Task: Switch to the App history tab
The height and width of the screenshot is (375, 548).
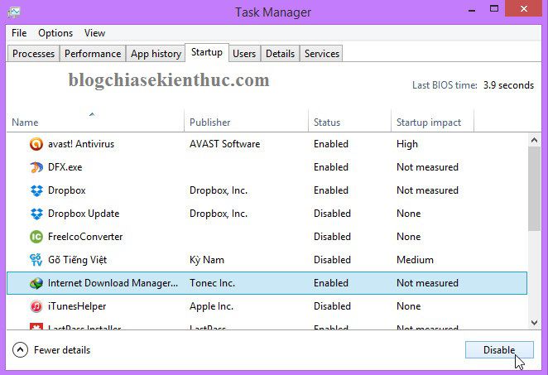Action: click(x=156, y=54)
